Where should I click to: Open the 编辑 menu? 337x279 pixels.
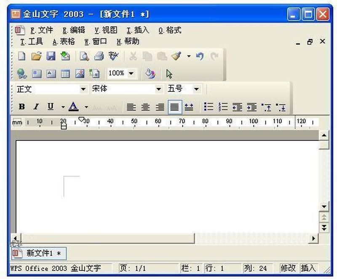[74, 30]
